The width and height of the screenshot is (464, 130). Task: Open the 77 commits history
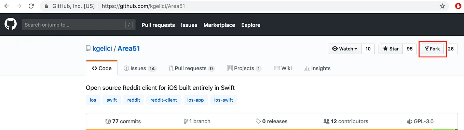(x=123, y=121)
